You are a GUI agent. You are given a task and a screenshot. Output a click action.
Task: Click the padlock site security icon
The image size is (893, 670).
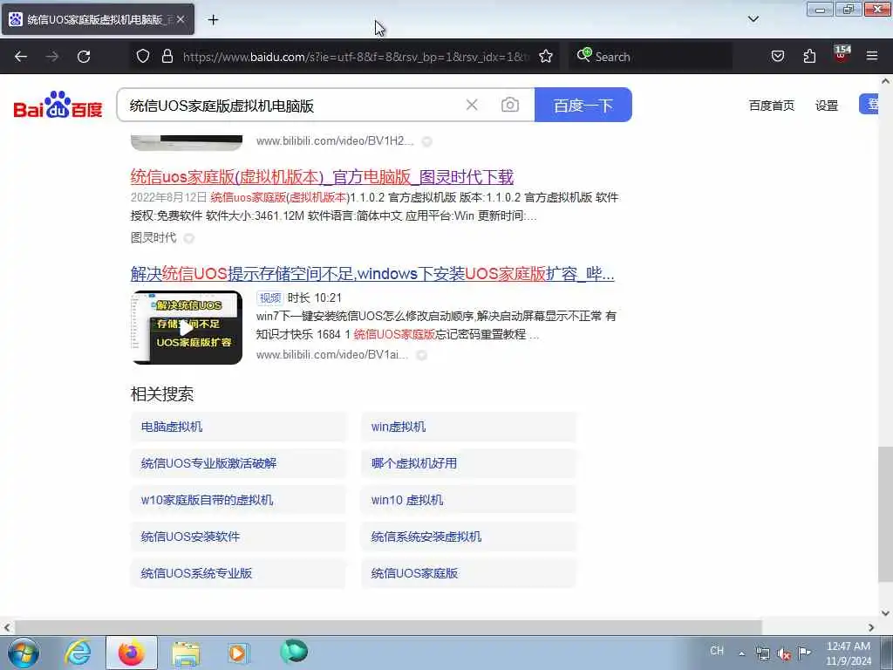pos(167,57)
